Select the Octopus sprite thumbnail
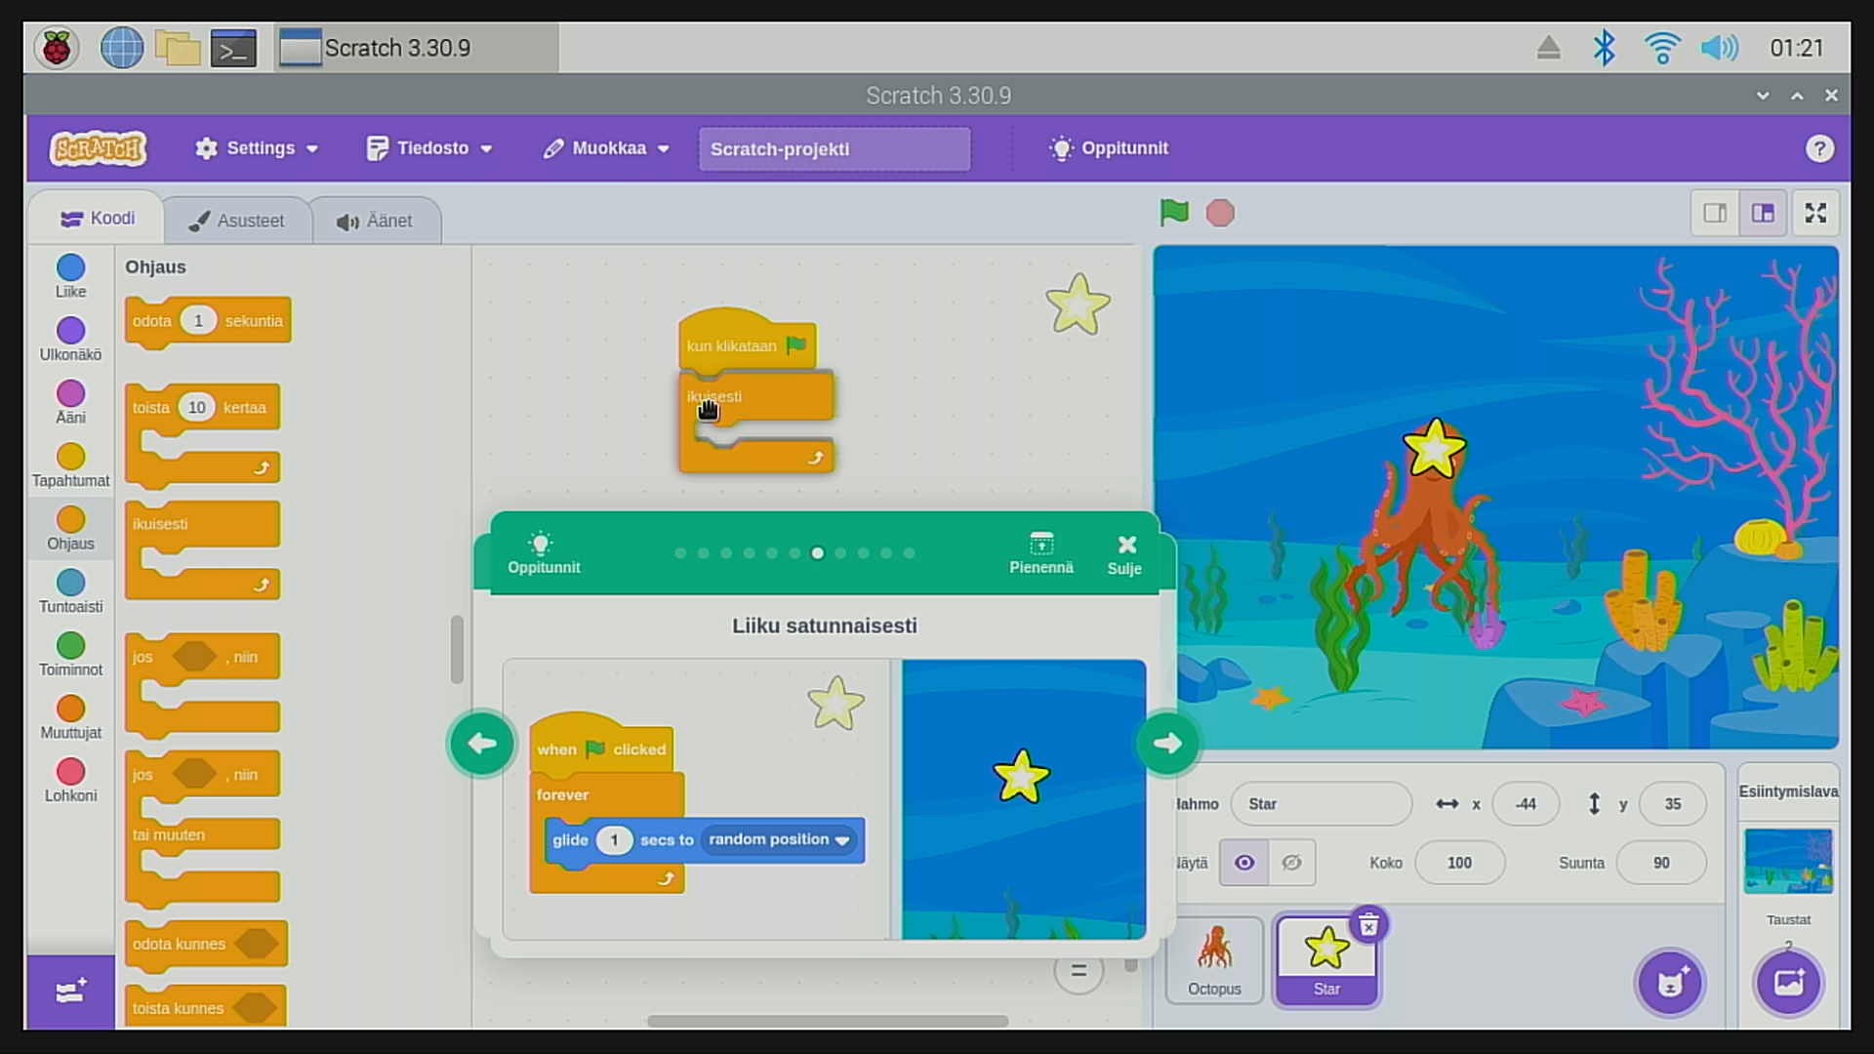This screenshot has width=1874, height=1054. (x=1214, y=961)
